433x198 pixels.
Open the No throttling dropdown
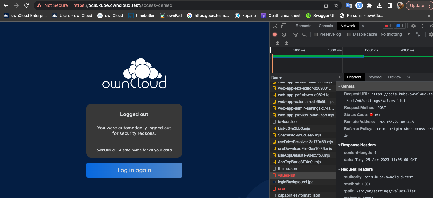pos(395,34)
